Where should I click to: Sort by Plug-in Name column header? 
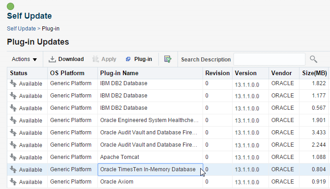119,73
